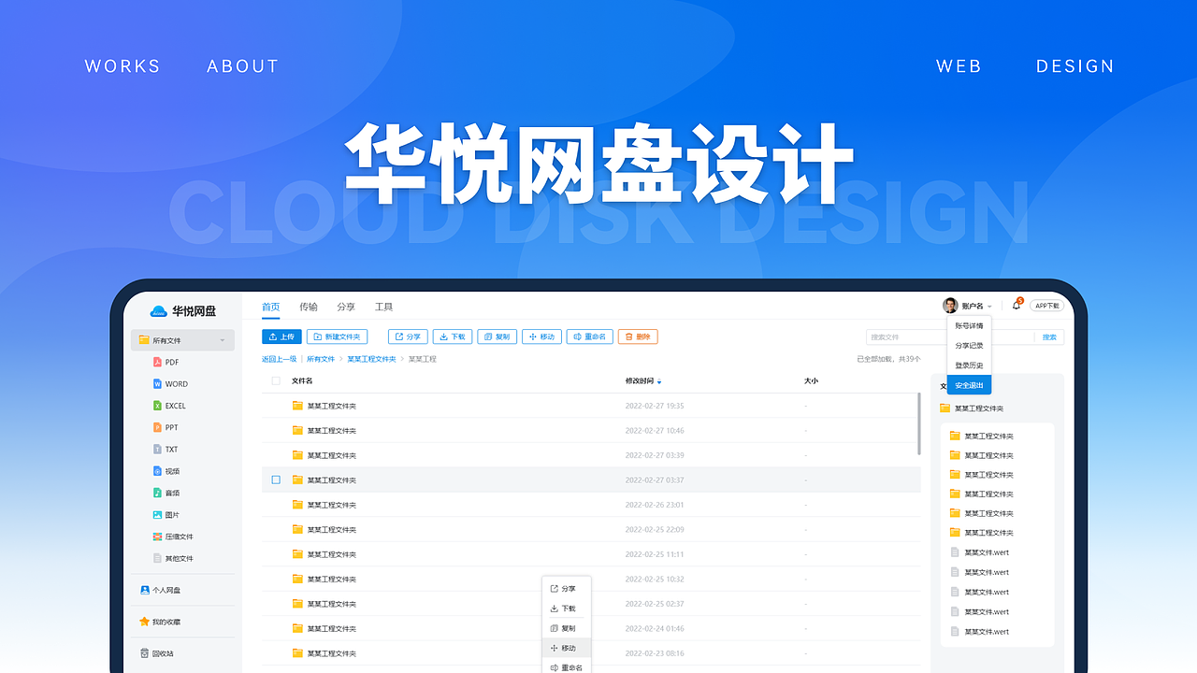Choose 重命名 from the context menu

(567, 666)
